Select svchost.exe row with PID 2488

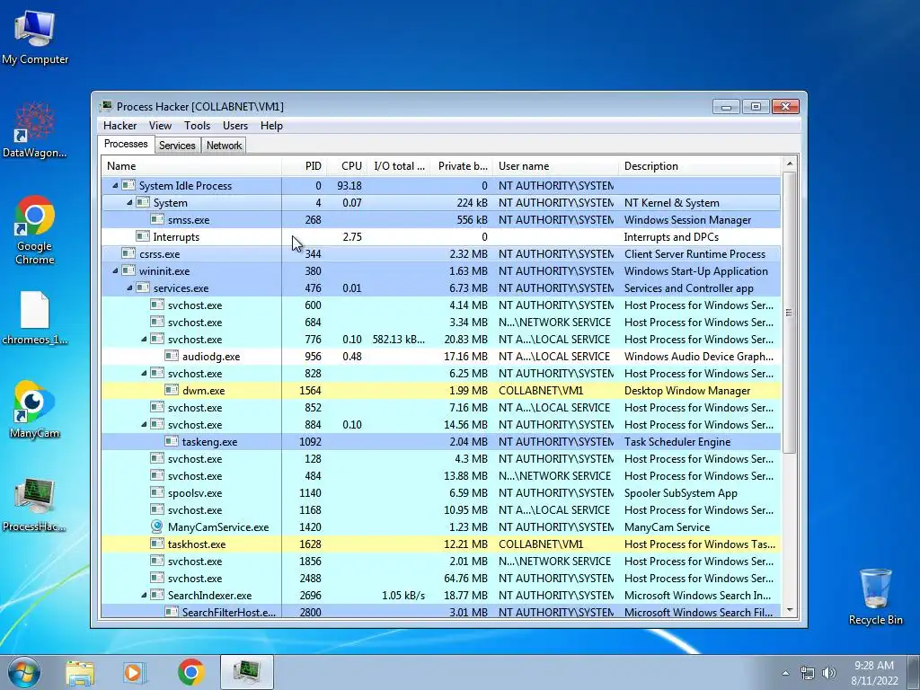coord(441,578)
